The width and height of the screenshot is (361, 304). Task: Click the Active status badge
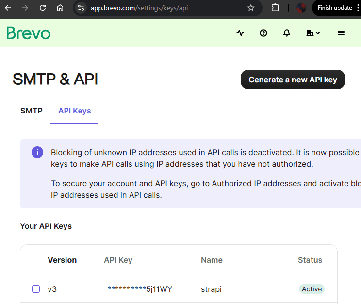coord(312,289)
